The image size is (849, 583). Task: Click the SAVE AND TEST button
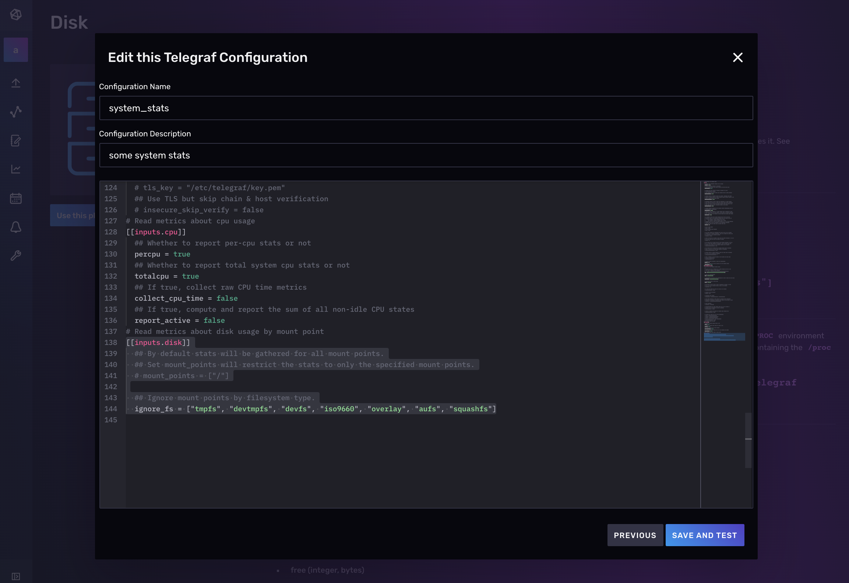click(x=704, y=535)
